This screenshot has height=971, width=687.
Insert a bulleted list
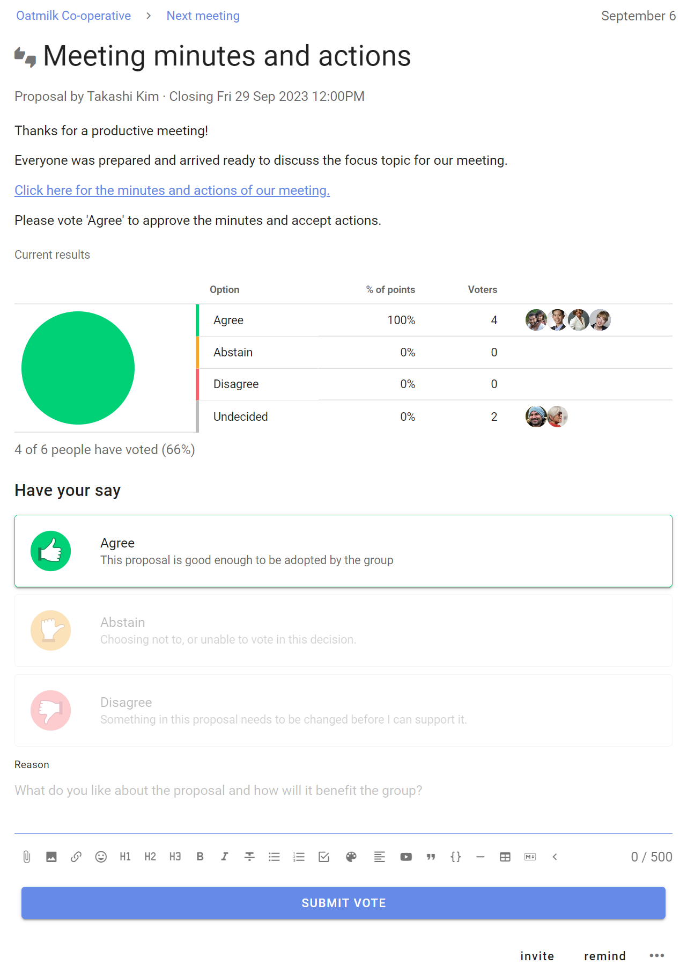coord(274,857)
